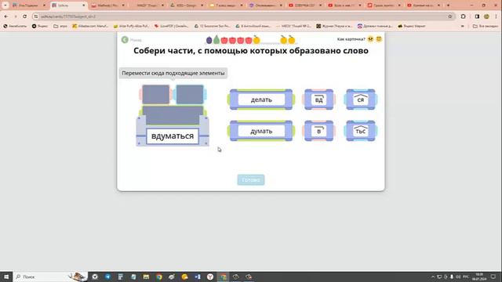Click the green pear progress marker
The height and width of the screenshot is (282, 502).
tap(216, 40)
